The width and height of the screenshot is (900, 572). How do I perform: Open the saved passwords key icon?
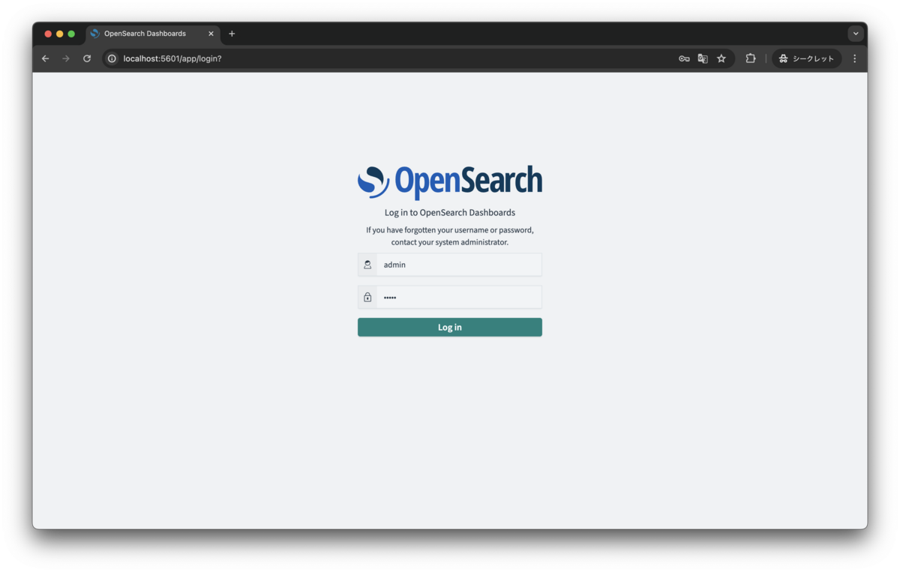pos(683,58)
